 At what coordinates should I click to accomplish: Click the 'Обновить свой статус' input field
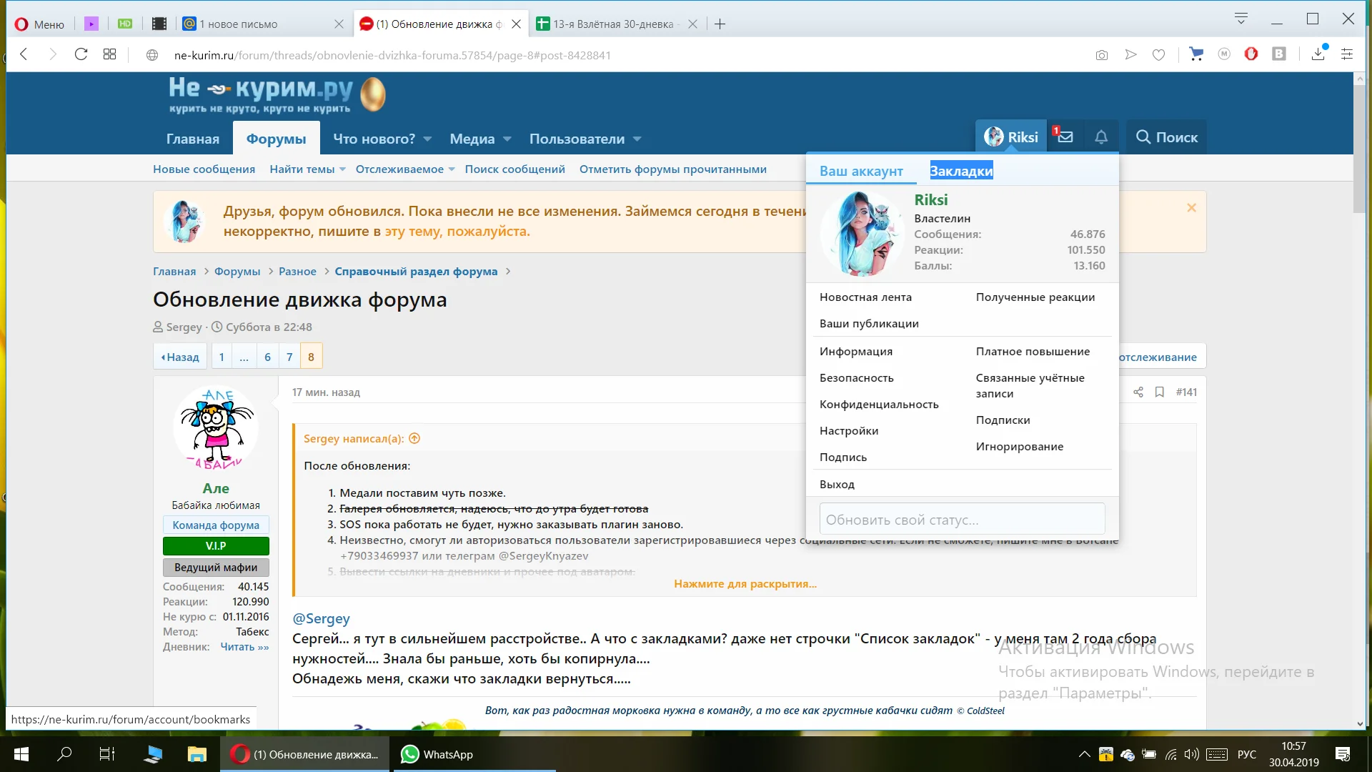coord(962,520)
